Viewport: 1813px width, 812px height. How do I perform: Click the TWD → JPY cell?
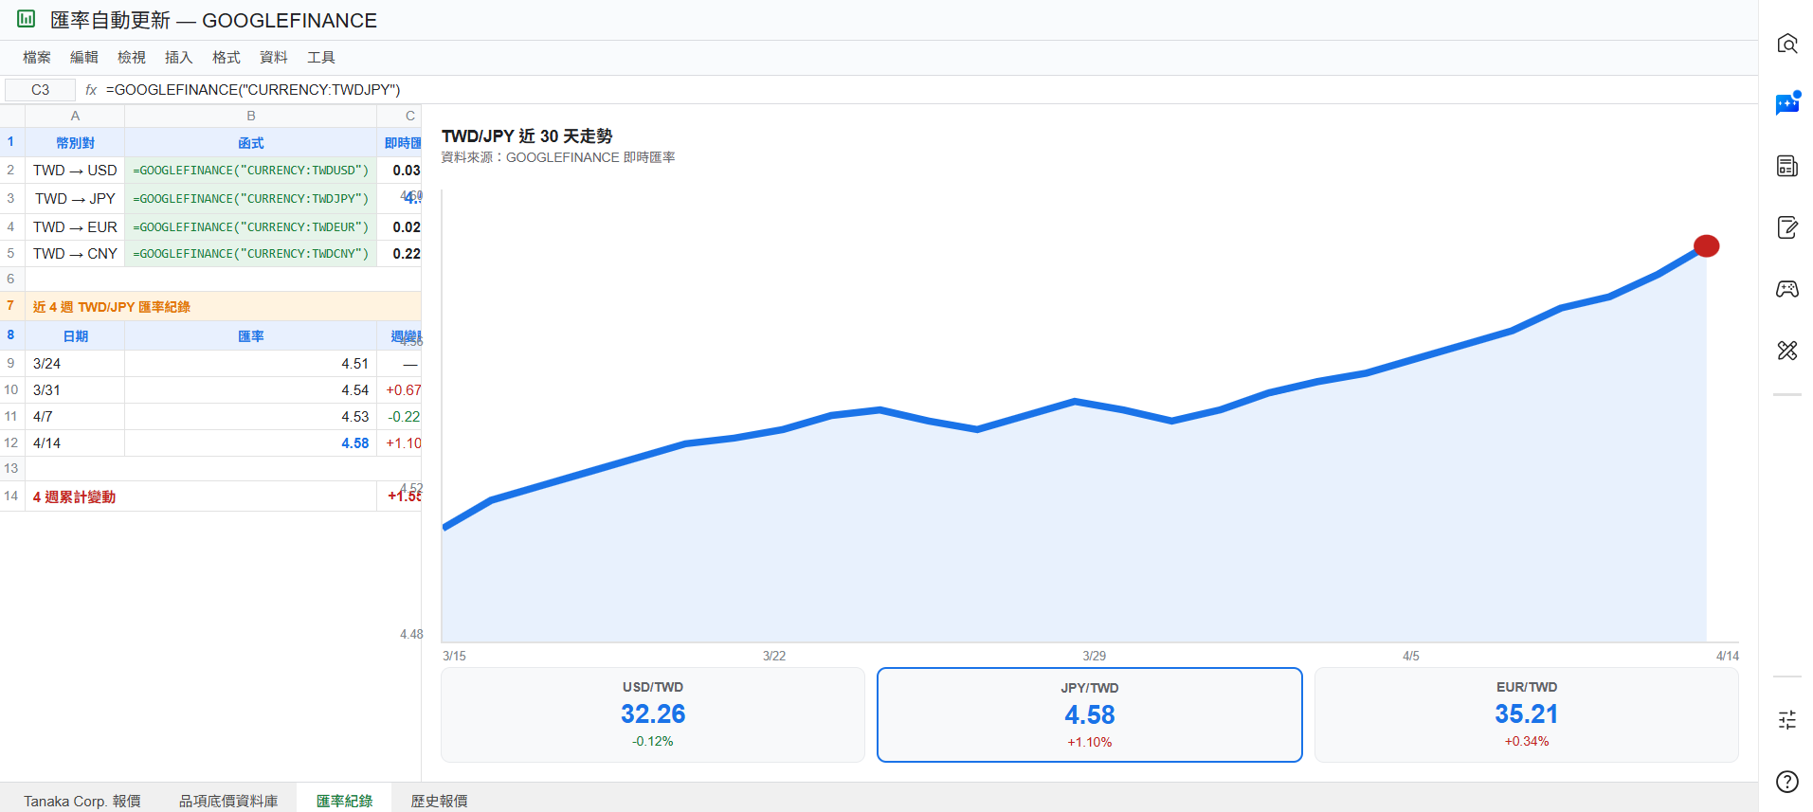coord(75,199)
